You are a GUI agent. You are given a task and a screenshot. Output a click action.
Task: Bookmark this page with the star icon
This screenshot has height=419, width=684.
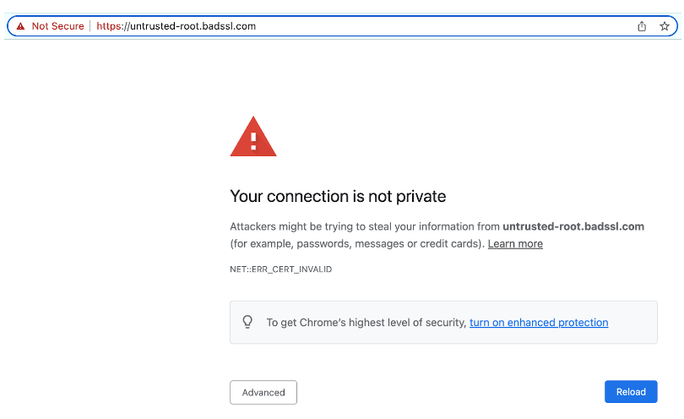point(665,26)
